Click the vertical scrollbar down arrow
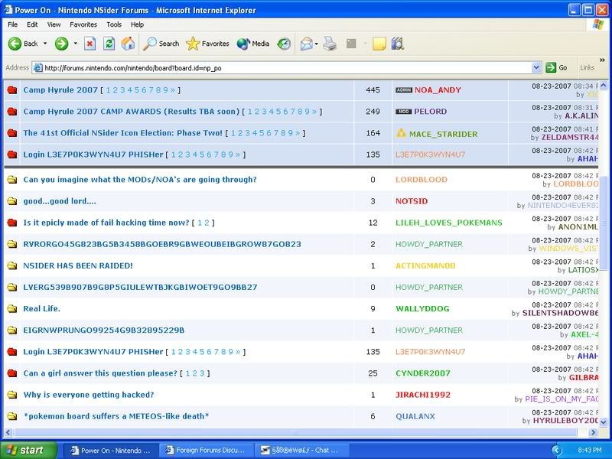This screenshot has height=459, width=612. click(x=604, y=422)
